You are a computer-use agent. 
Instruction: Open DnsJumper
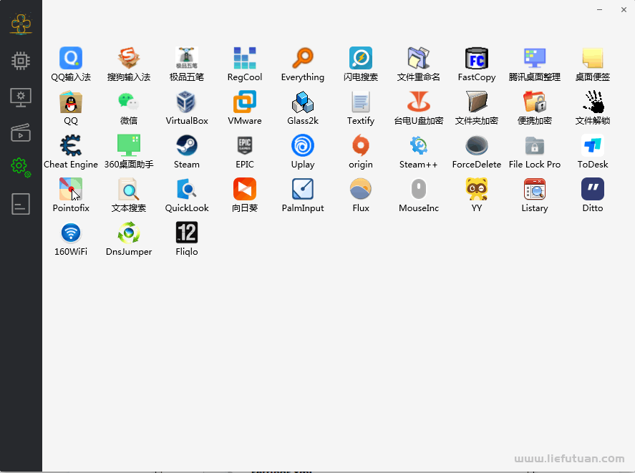click(x=129, y=233)
